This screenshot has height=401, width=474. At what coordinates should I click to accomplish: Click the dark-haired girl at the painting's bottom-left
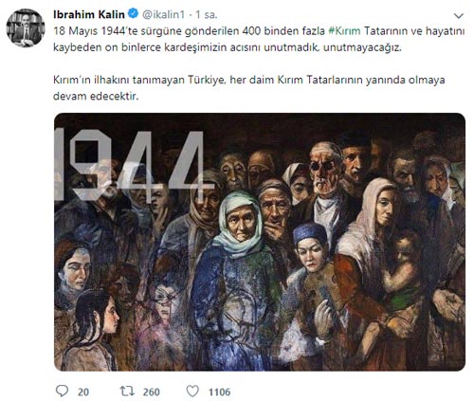[x=90, y=330]
